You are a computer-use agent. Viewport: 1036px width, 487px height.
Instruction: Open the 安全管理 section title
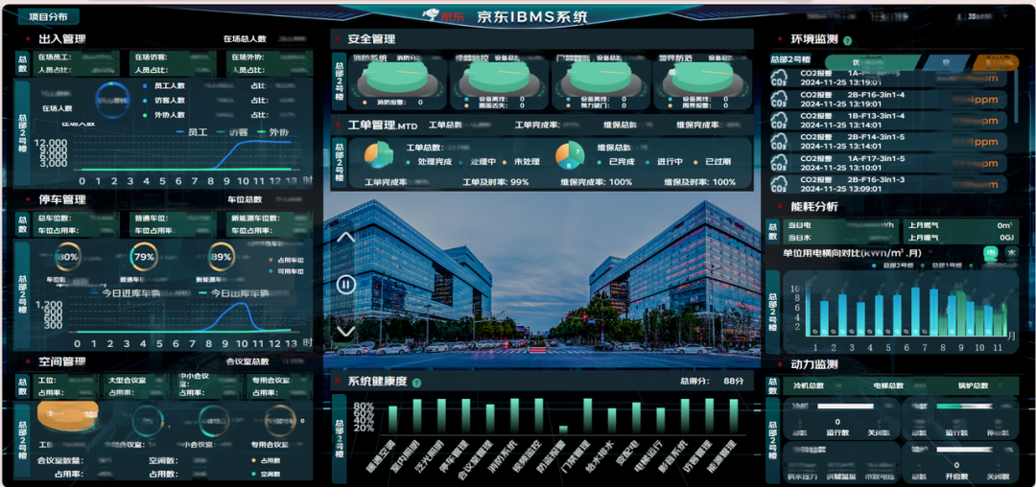(x=372, y=39)
